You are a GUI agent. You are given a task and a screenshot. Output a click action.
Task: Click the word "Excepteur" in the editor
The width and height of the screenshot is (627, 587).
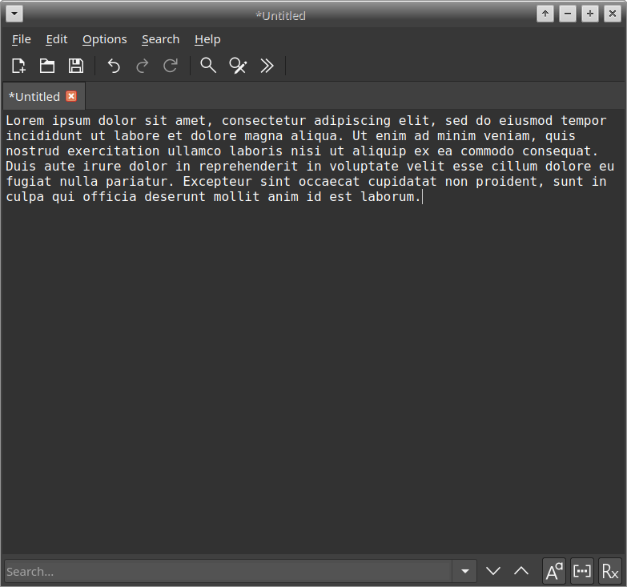(x=218, y=182)
